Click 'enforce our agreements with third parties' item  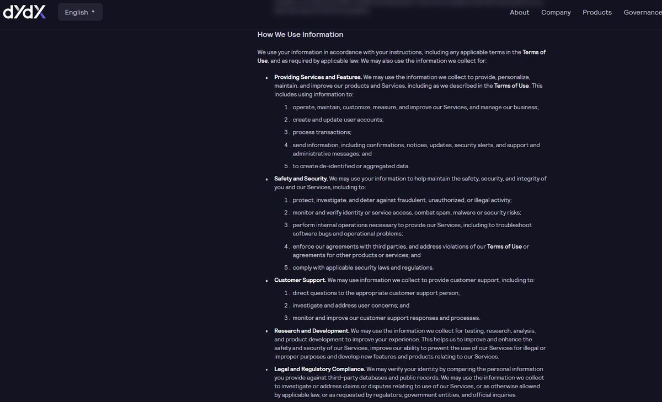pyautogui.click(x=411, y=251)
